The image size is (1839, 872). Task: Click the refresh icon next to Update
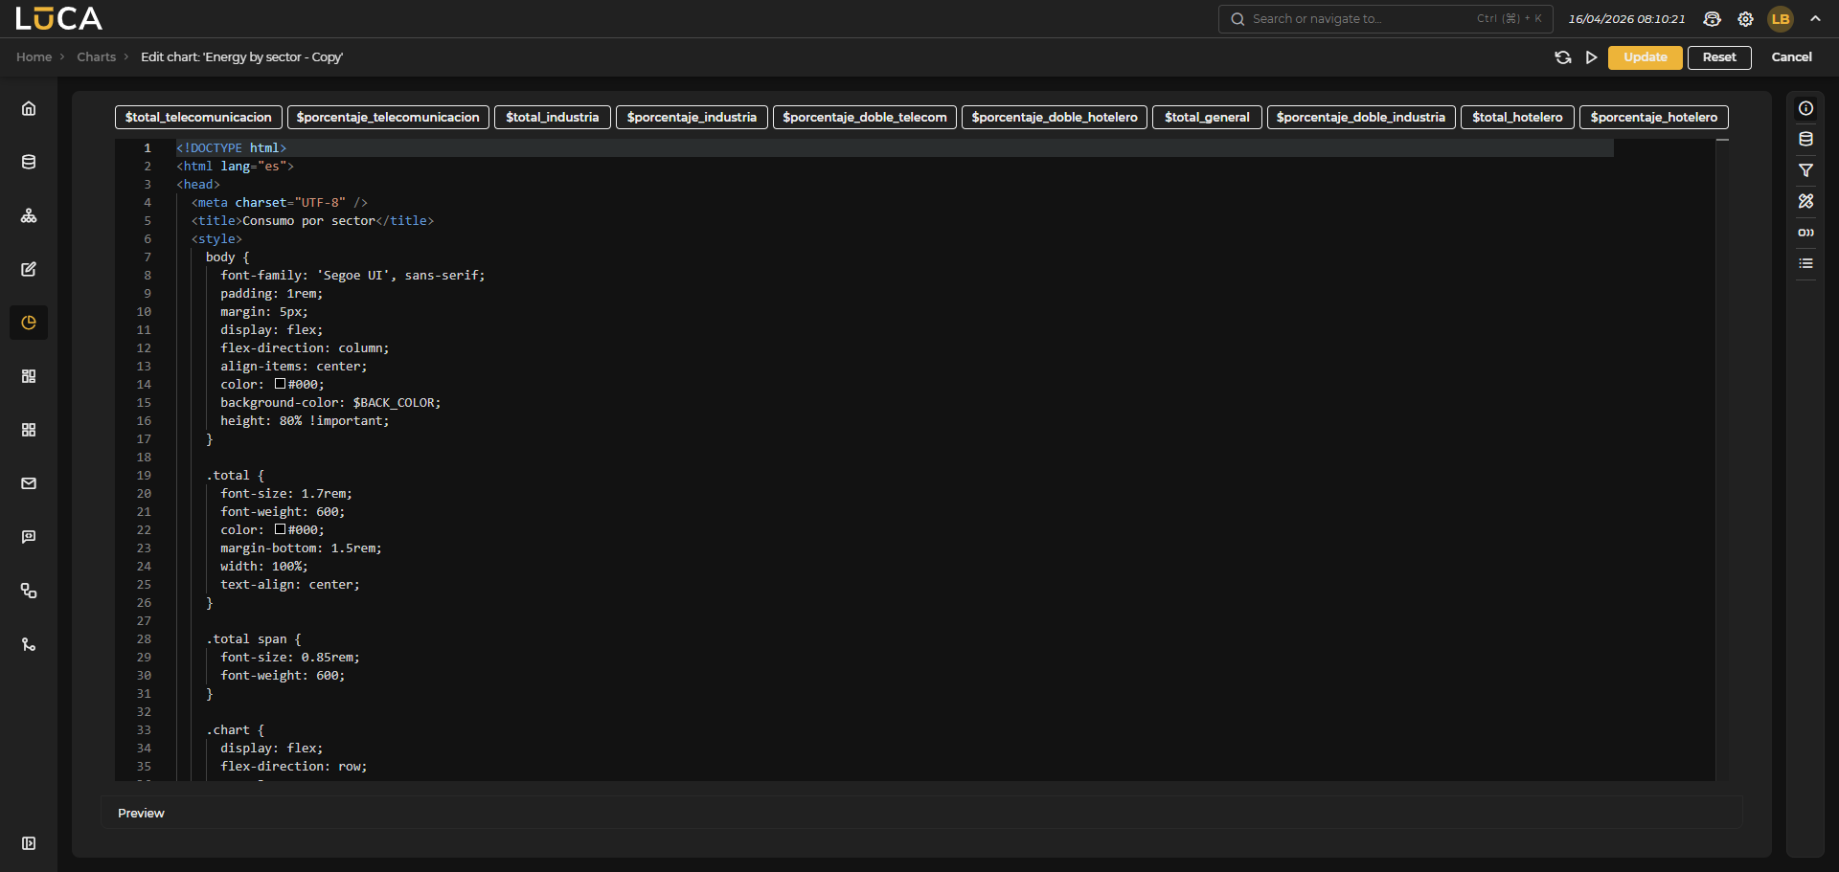tap(1563, 57)
